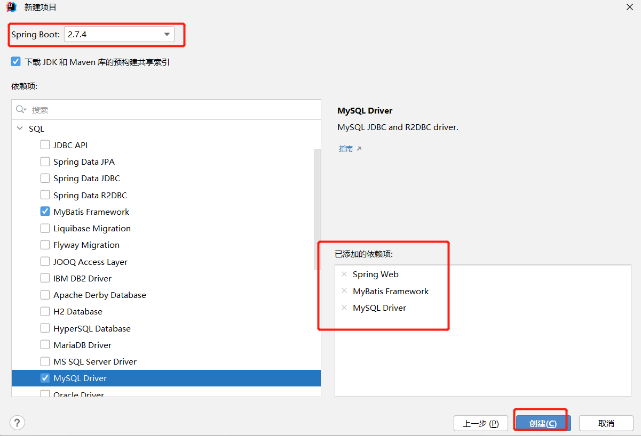
Task: Select the JDBC API list item
Action: (x=70, y=146)
